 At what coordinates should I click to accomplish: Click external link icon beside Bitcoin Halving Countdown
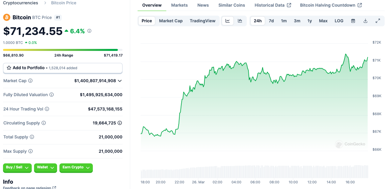[360, 5]
